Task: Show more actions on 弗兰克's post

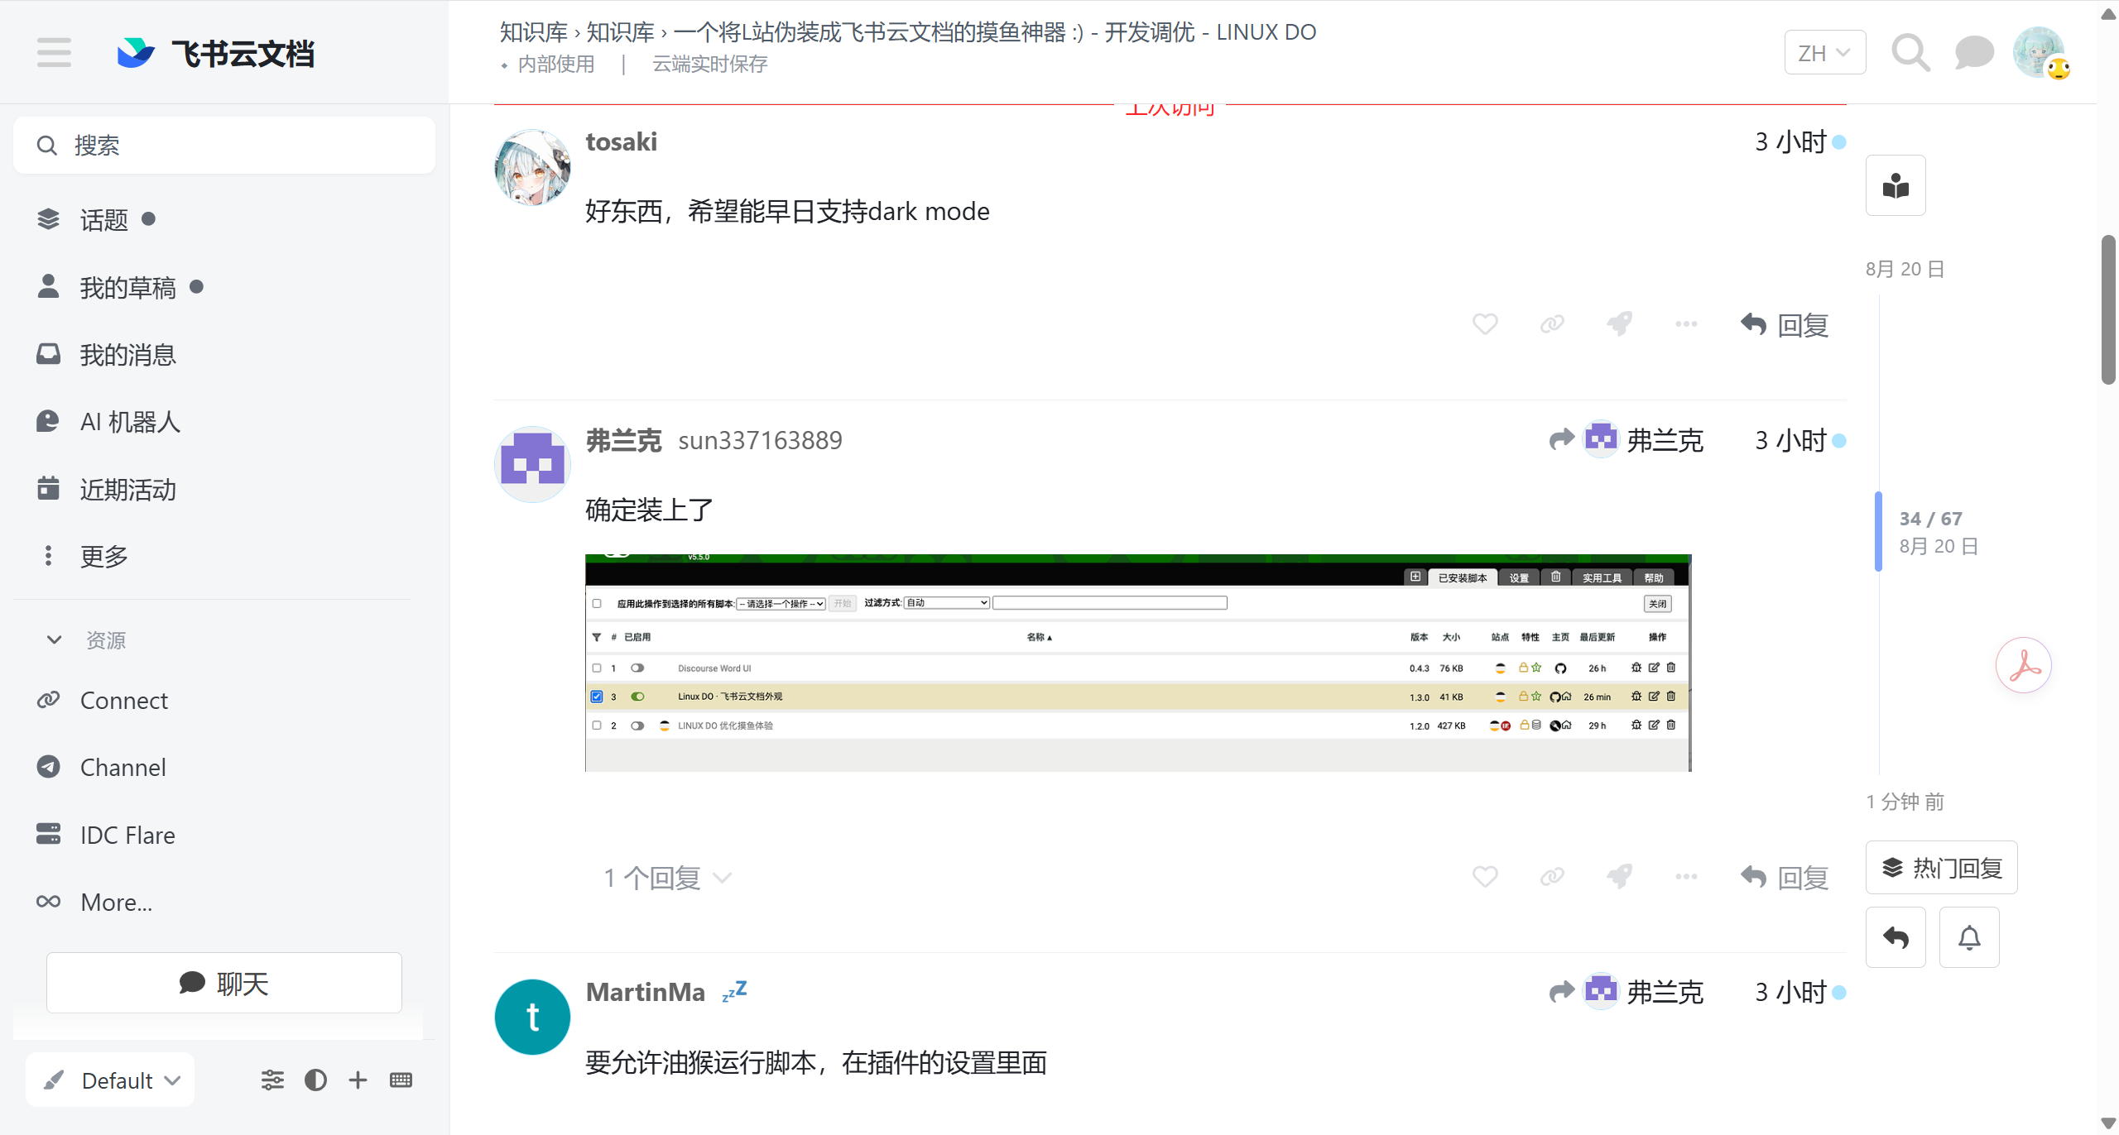Action: click(x=1686, y=877)
